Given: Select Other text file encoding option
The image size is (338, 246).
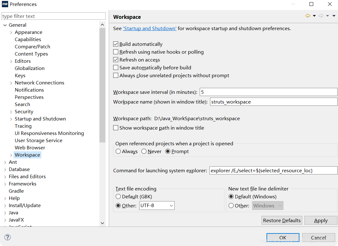Looking at the screenshot, I should (x=118, y=206).
